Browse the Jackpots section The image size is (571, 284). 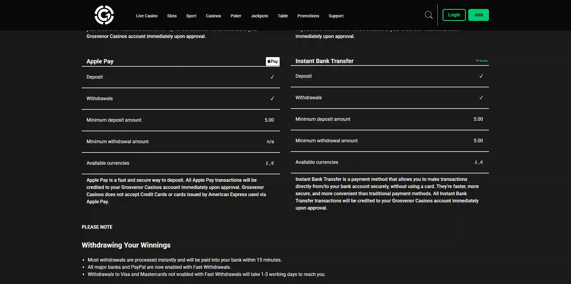[259, 16]
